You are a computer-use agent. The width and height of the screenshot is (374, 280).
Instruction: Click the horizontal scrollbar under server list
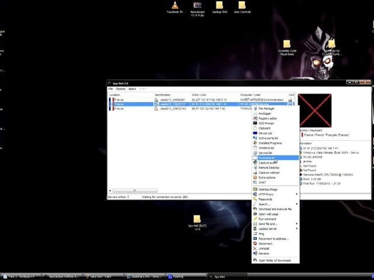(x=135, y=191)
